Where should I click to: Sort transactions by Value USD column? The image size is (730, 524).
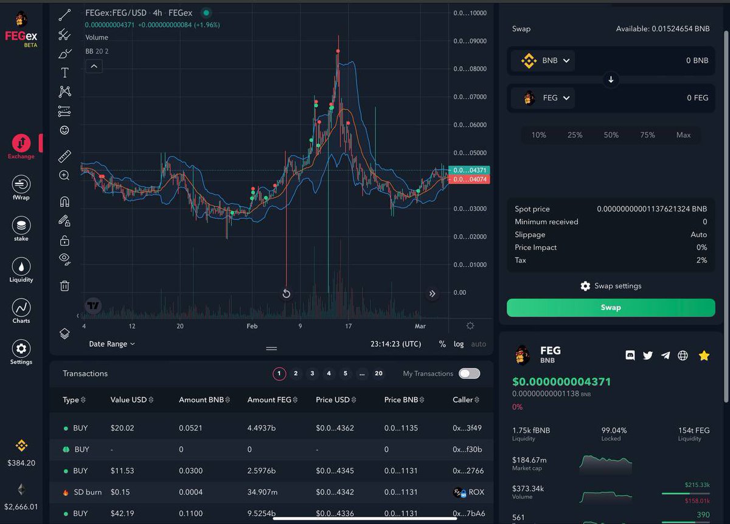pos(131,400)
